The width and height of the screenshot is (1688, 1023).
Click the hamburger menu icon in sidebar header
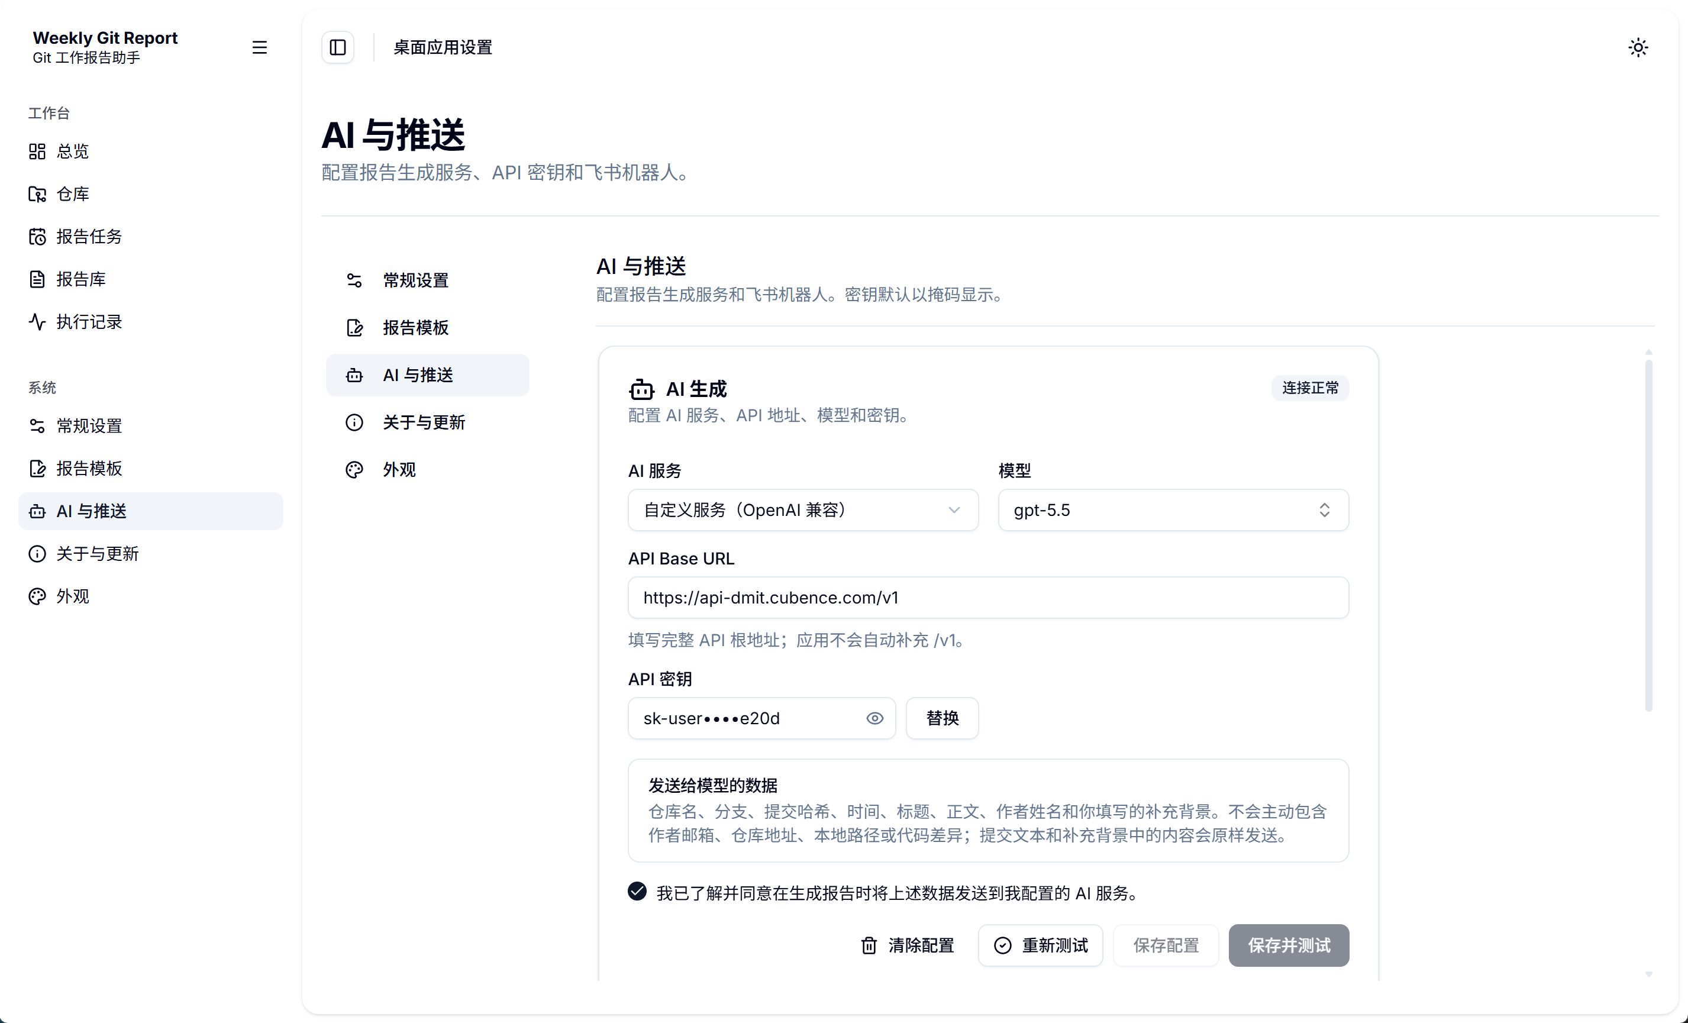click(x=260, y=47)
